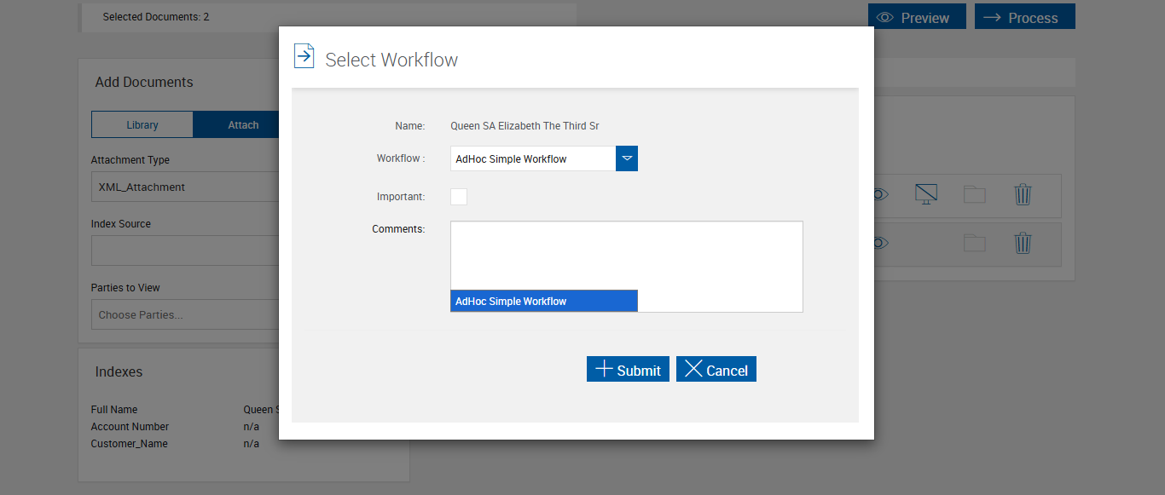Click the Preview button
Viewport: 1165px width, 495px height.
(917, 17)
